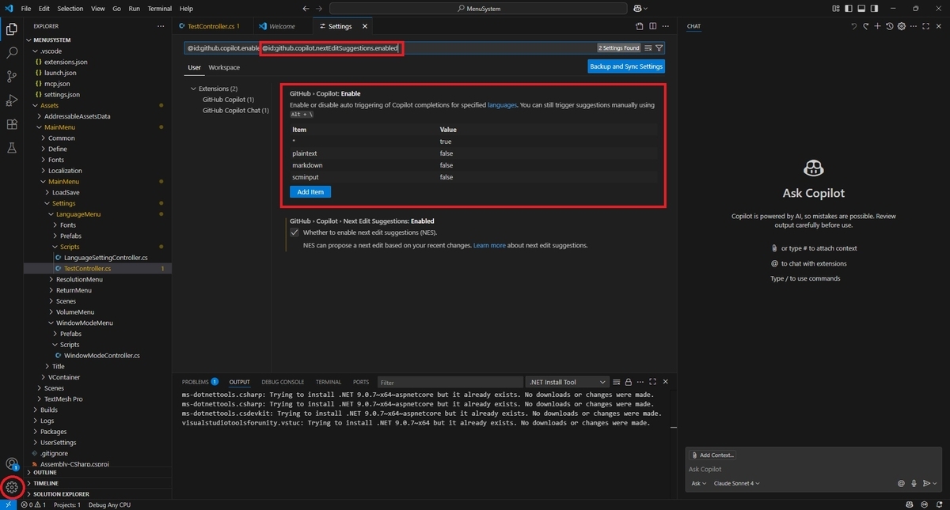The image size is (950, 510).
Task: Click the microphone voice chat icon
Action: click(913, 483)
